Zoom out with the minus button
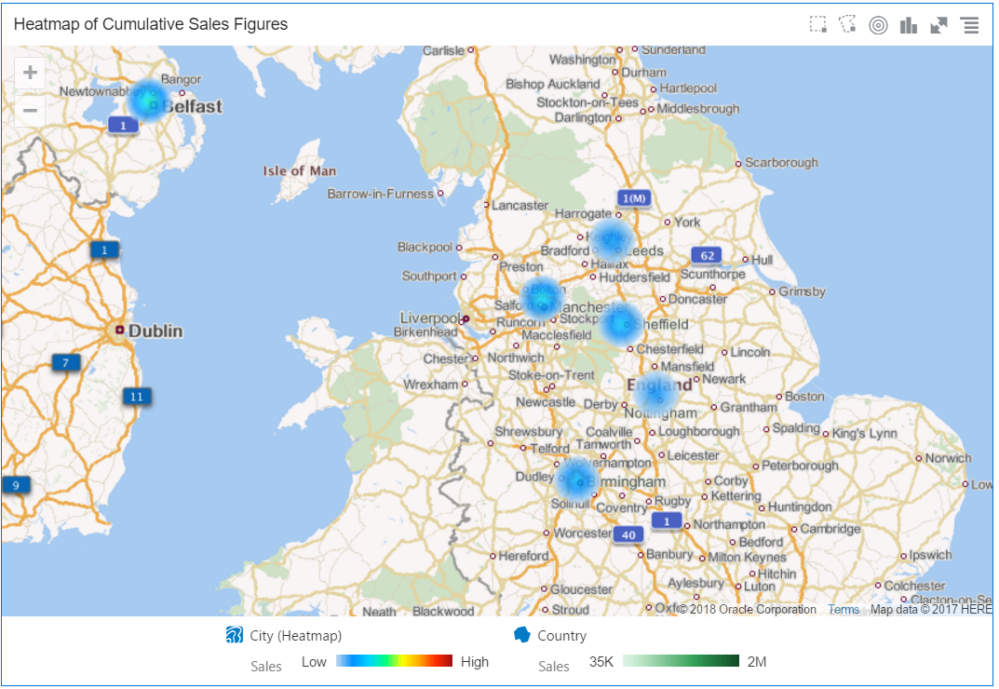Image resolution: width=999 pixels, height=689 pixels. (x=30, y=110)
